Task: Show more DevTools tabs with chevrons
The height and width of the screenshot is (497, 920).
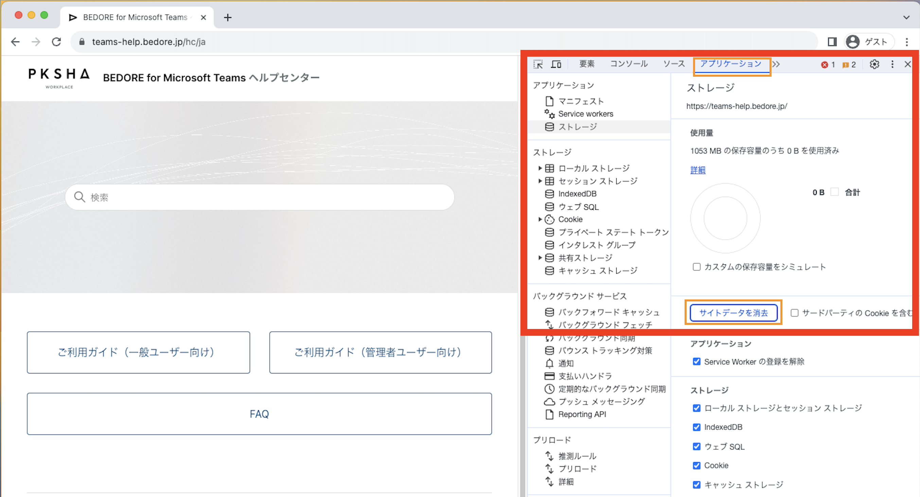Action: (776, 64)
